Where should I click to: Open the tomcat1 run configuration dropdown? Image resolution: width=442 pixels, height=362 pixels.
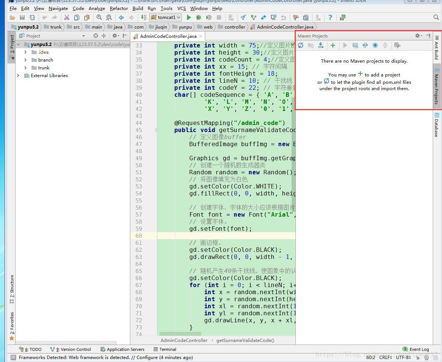click(x=166, y=17)
